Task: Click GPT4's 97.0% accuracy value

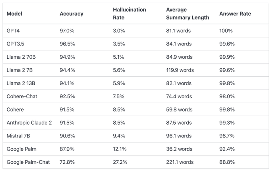Action: point(67,31)
